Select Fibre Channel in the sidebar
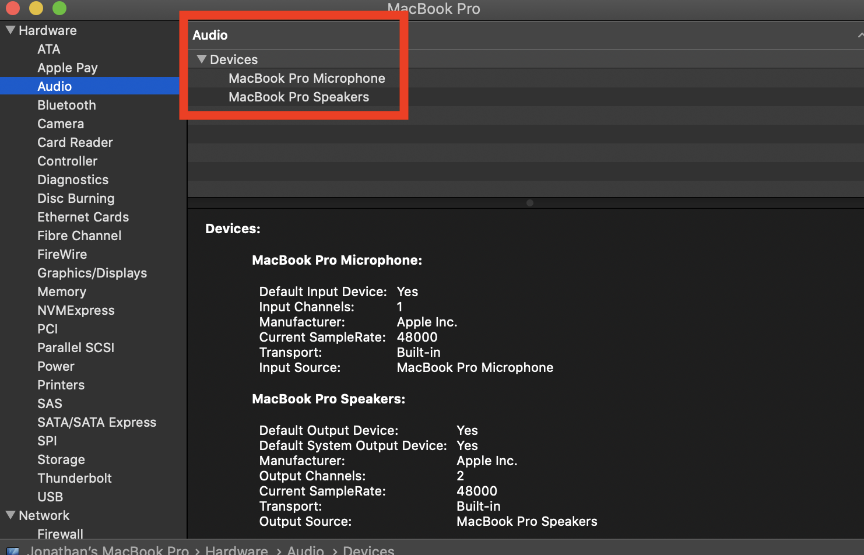Viewport: 864px width, 555px height. click(x=79, y=236)
